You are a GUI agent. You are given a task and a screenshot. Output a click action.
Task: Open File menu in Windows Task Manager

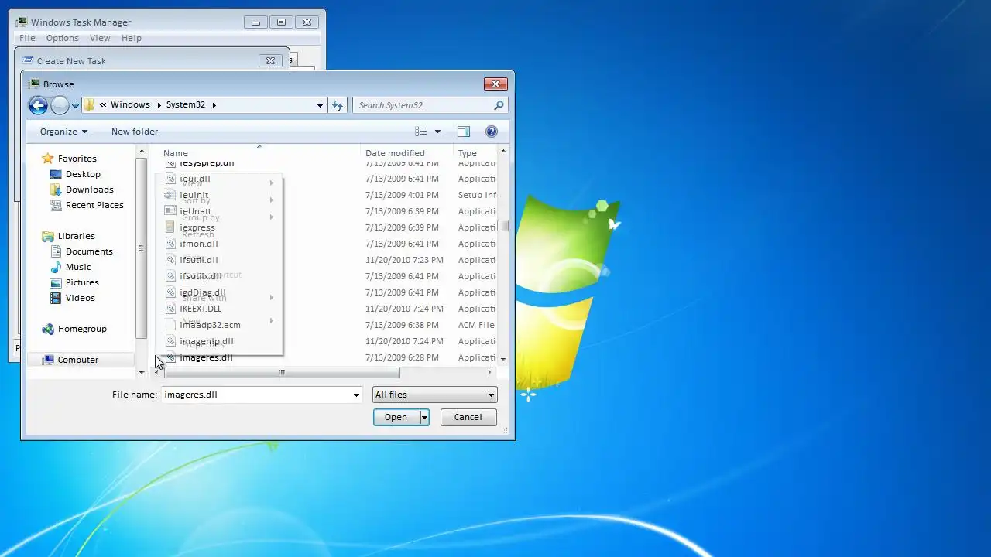[27, 38]
